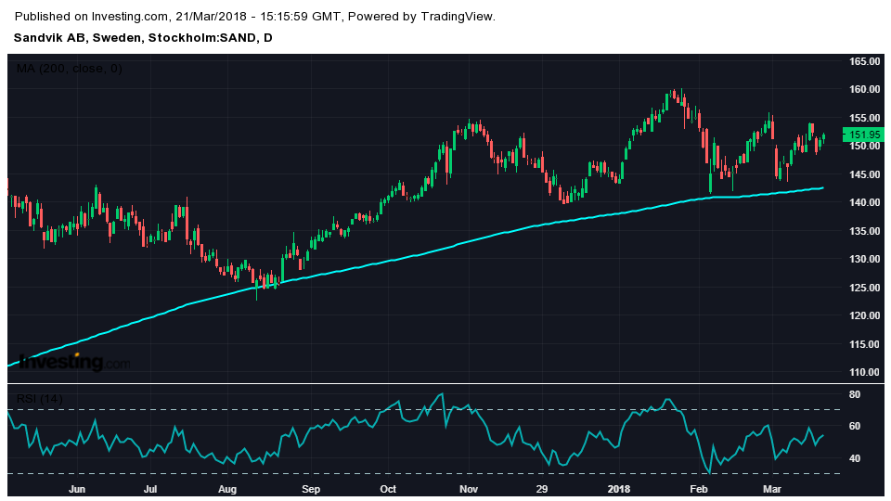Click the RSI (14) indicator label
The width and height of the screenshot is (891, 501).
click(x=39, y=399)
